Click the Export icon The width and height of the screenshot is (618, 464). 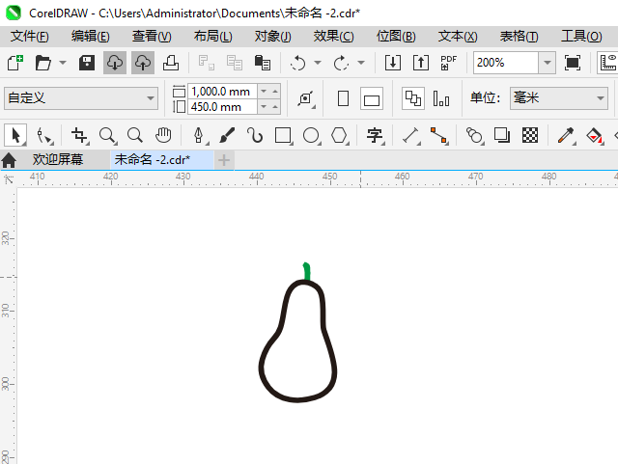421,63
